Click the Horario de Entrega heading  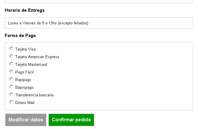25,10
